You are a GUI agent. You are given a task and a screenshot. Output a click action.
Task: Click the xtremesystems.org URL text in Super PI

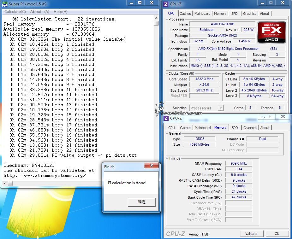coord(45,176)
